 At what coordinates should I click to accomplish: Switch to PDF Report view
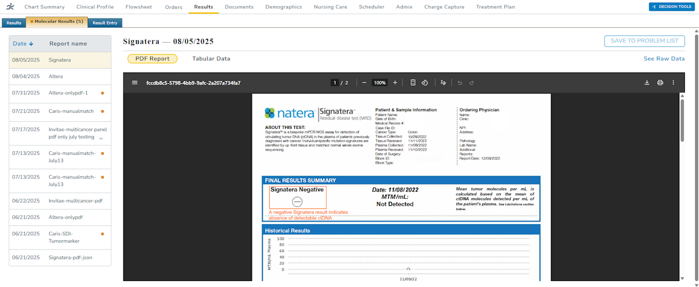click(x=152, y=59)
